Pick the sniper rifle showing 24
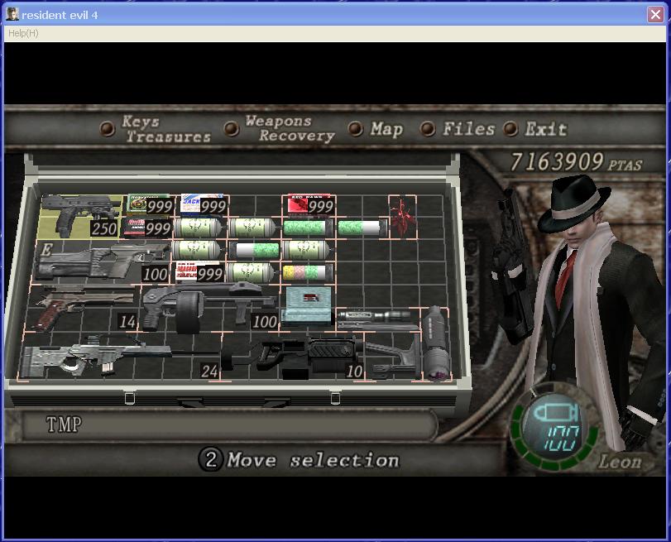Image resolution: width=671 pixels, height=542 pixels. [121, 357]
